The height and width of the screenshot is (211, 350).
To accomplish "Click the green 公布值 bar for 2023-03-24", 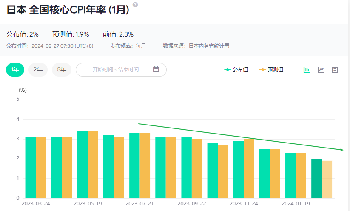I will [30, 168].
